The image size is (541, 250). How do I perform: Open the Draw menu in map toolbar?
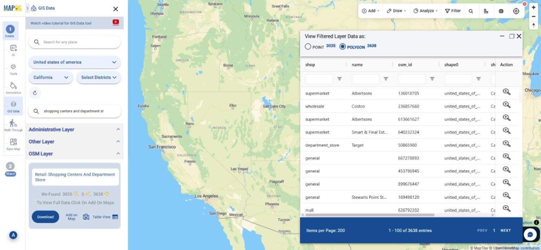[396, 11]
